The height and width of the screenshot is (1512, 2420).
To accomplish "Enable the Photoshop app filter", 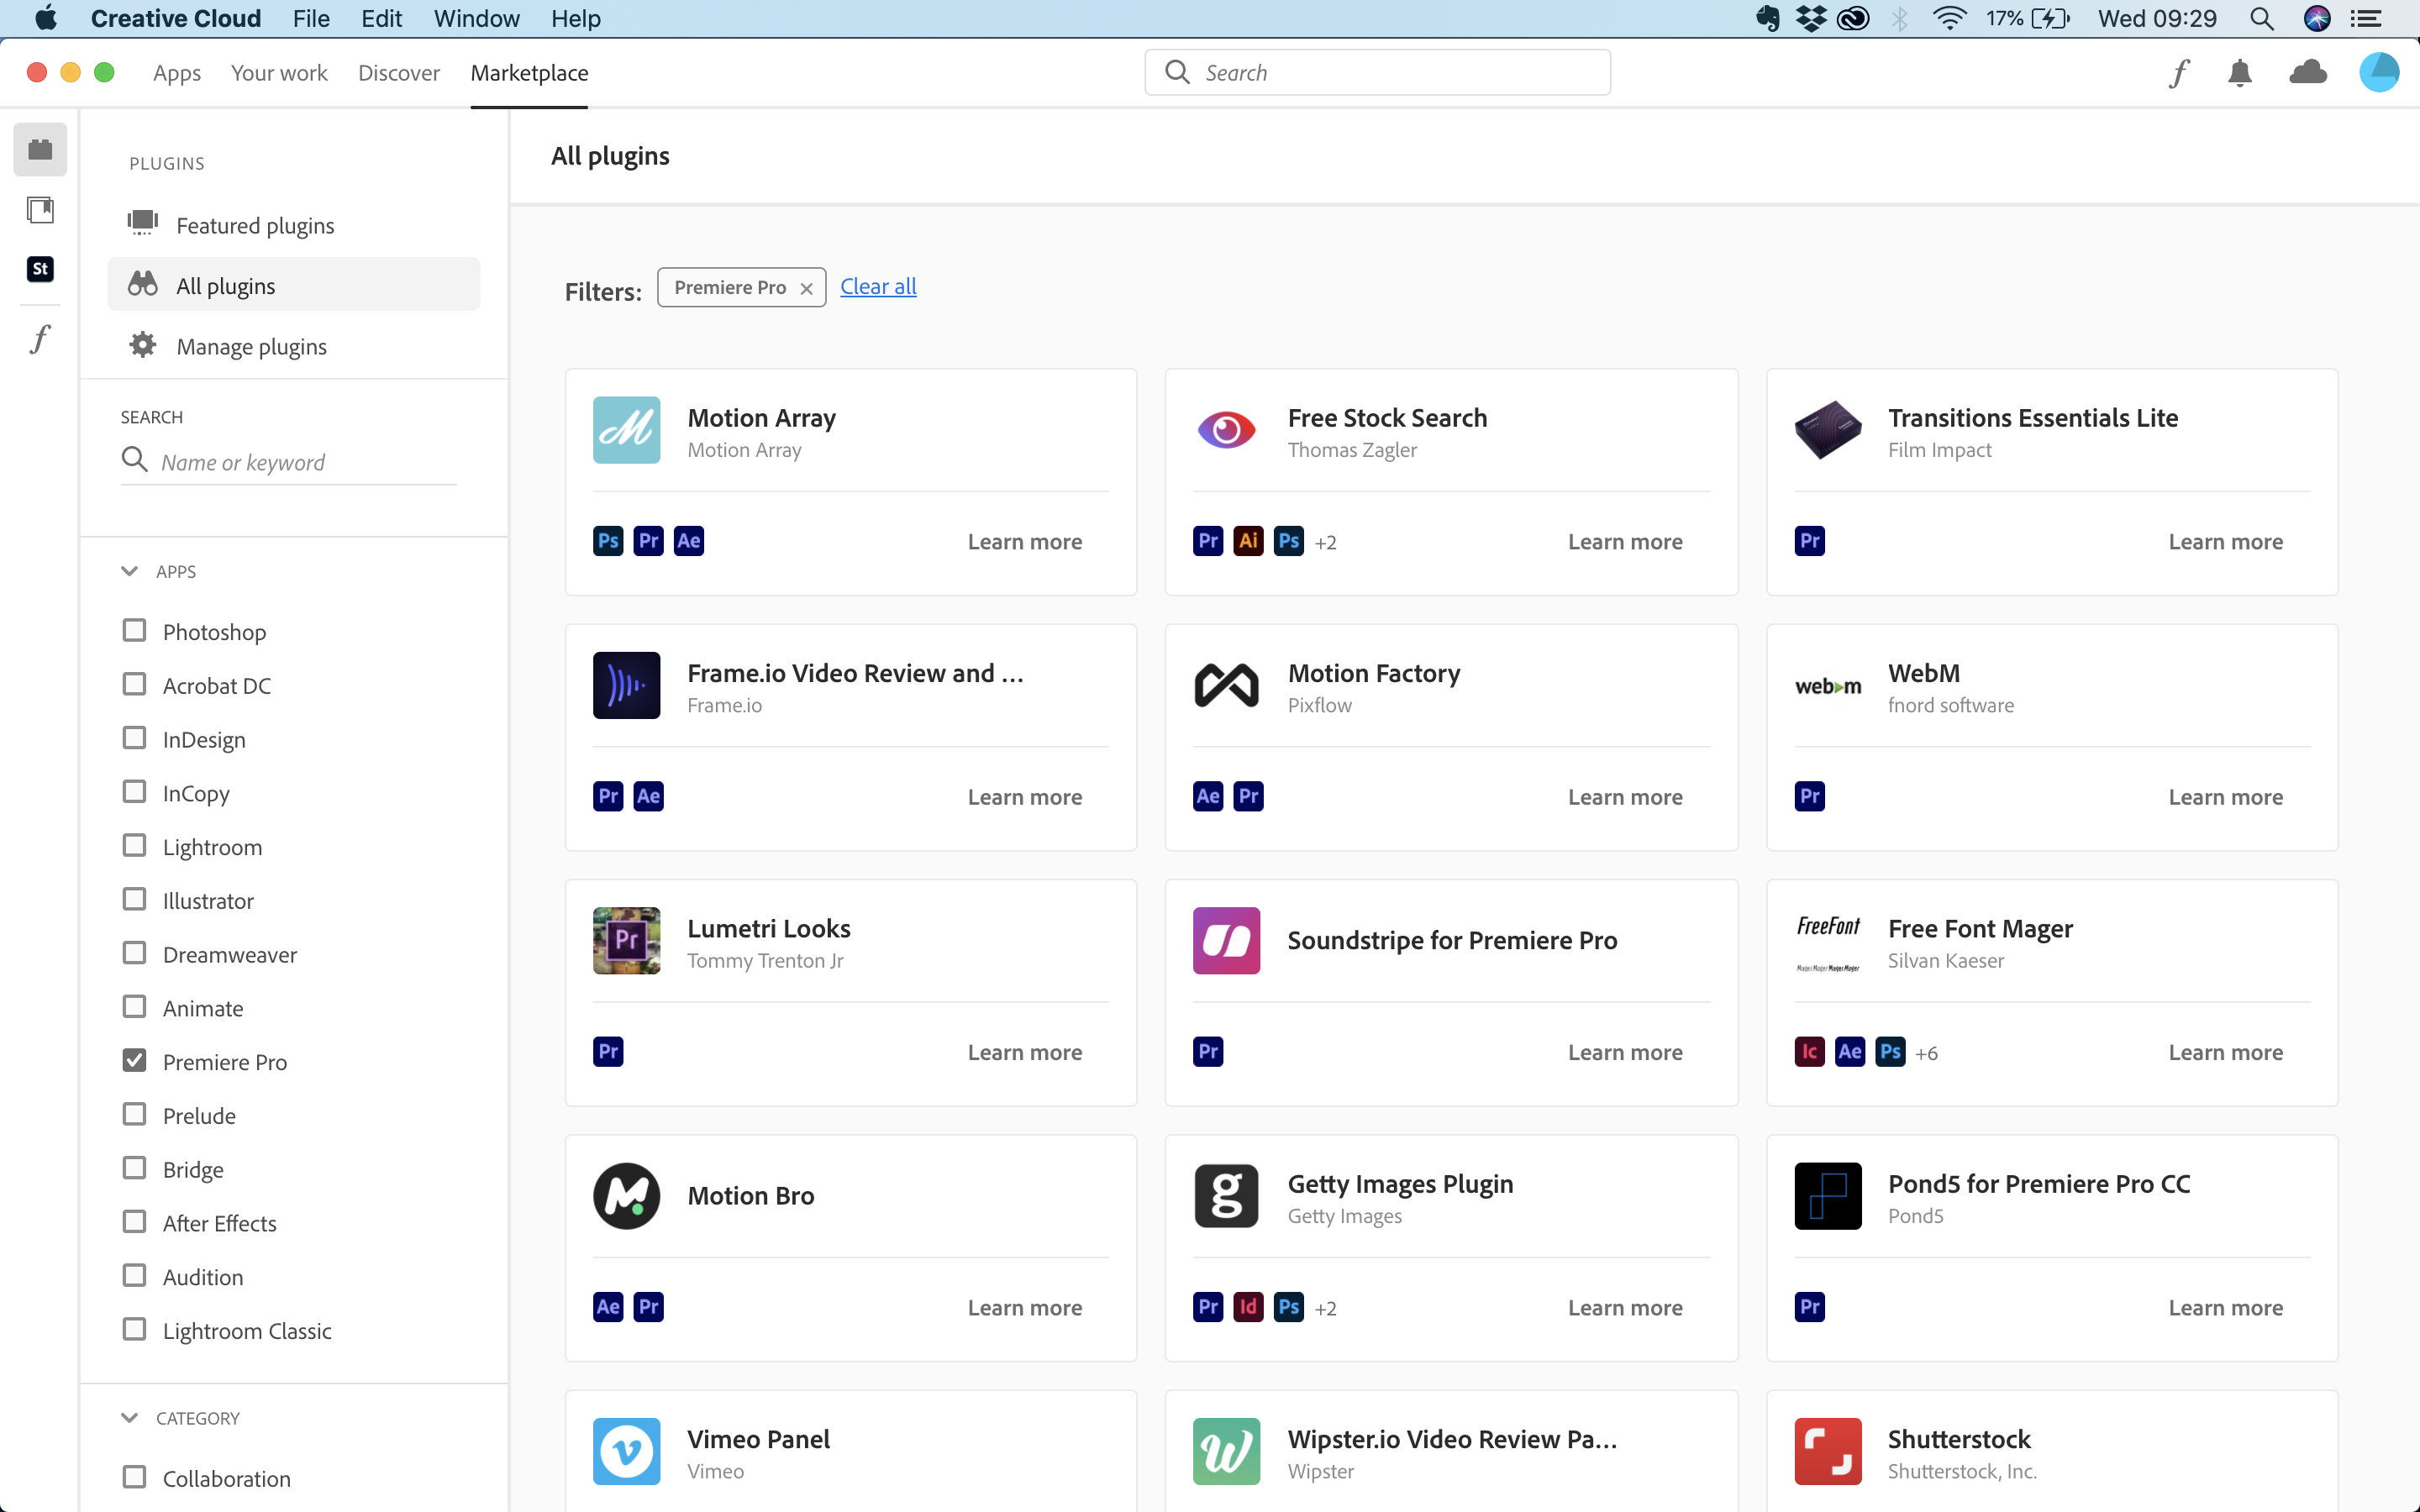I will pos(134,631).
